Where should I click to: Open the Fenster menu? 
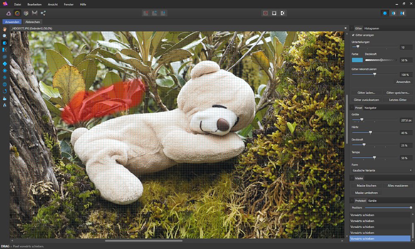(x=68, y=5)
